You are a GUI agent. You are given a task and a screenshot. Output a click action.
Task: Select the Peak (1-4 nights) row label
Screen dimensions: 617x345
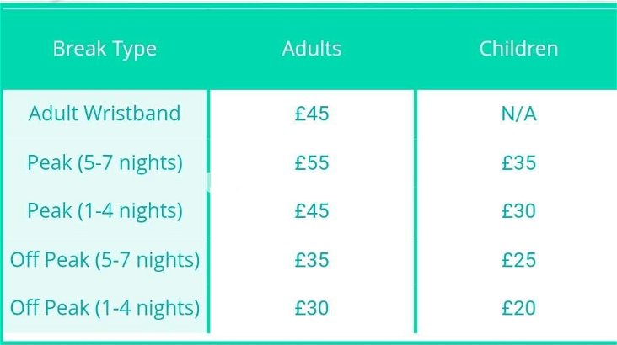pos(105,210)
